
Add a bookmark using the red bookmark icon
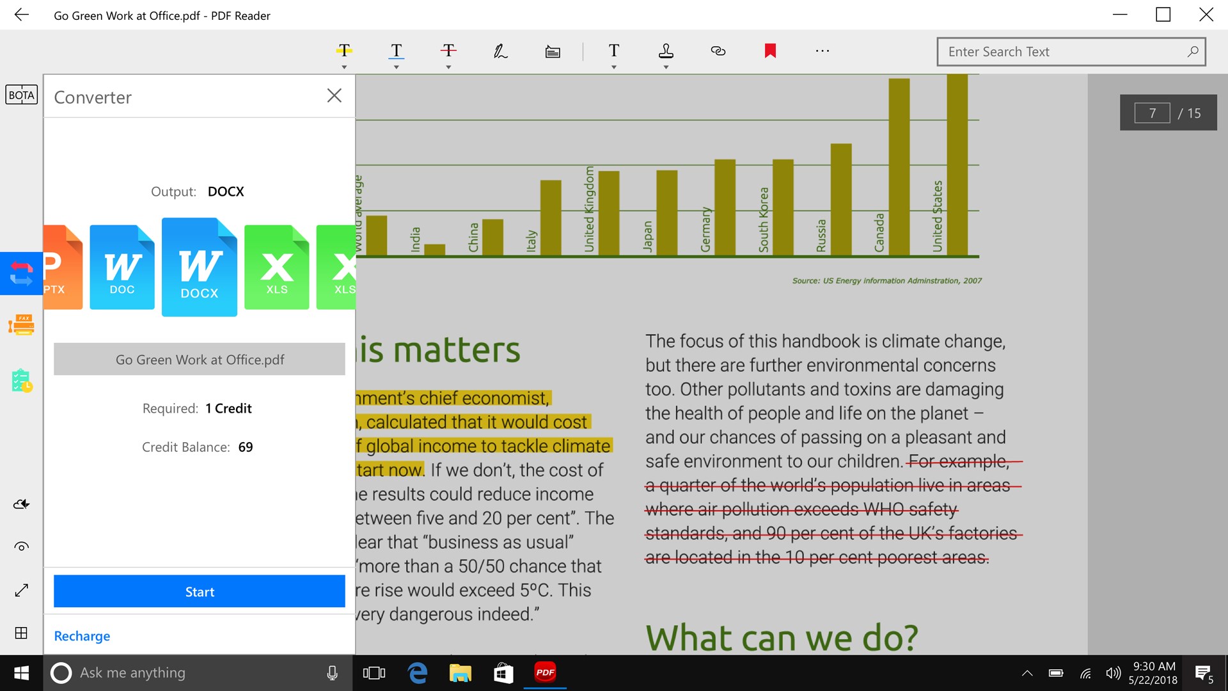770,51
